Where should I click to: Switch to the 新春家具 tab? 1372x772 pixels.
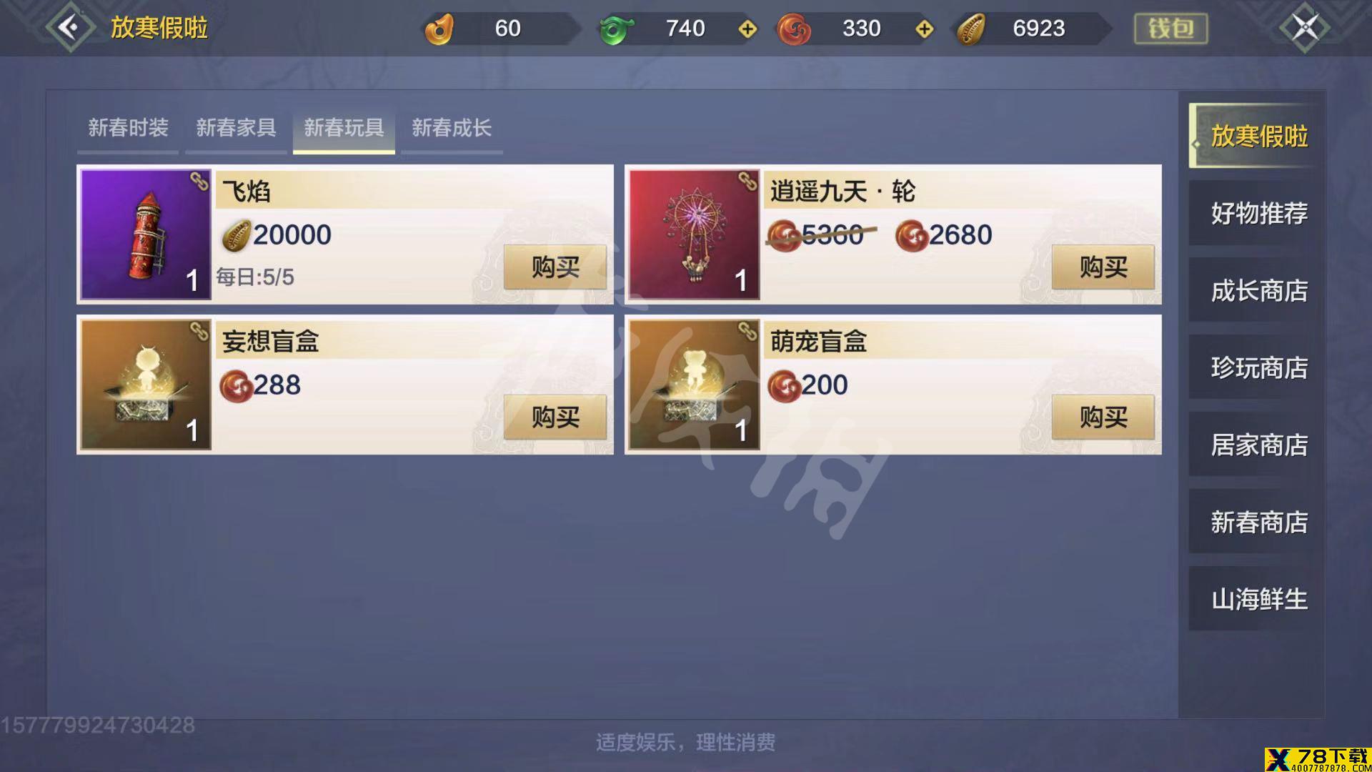click(236, 129)
